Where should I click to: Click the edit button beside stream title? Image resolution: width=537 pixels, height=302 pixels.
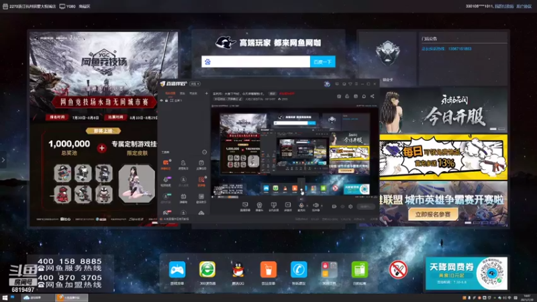pos(273,93)
